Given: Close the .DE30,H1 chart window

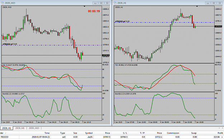Looking at the screenshot, I should [x=220, y=3].
